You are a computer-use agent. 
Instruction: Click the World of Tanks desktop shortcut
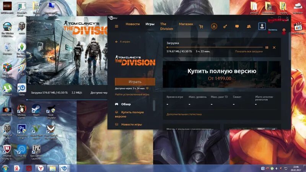tap(7, 132)
